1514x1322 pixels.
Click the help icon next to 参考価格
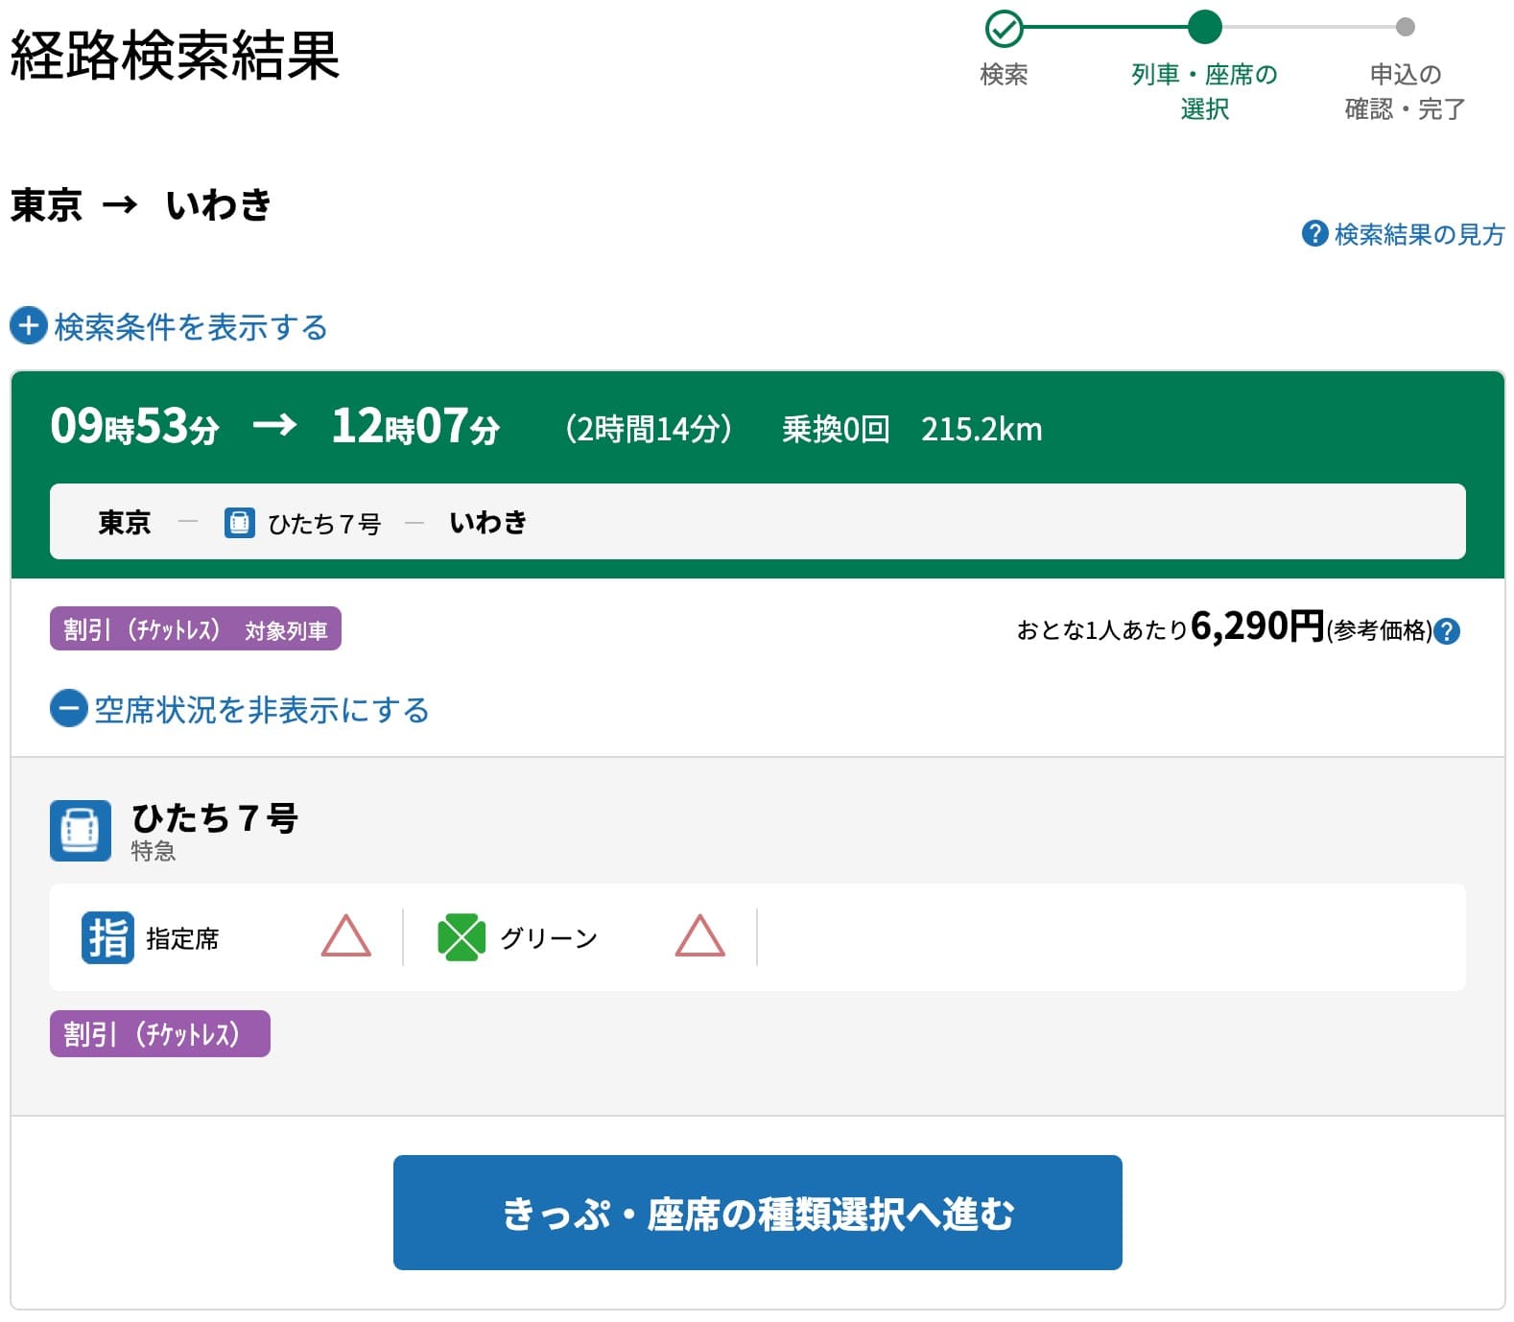[x=1446, y=631]
